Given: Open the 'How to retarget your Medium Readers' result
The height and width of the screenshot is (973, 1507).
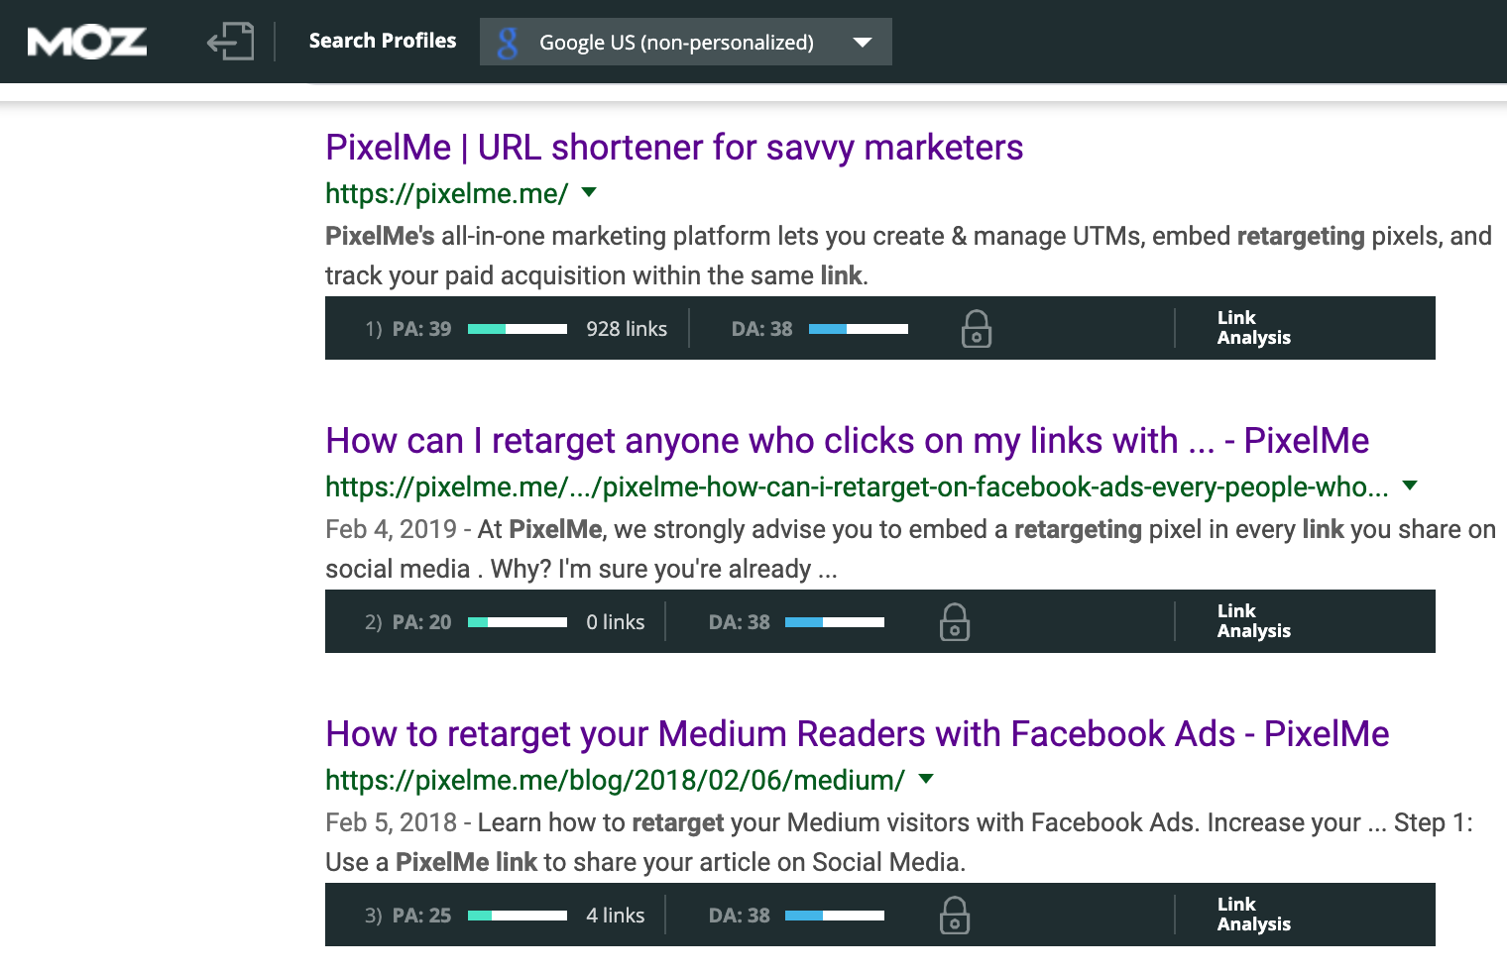Looking at the screenshot, I should [x=858, y=733].
